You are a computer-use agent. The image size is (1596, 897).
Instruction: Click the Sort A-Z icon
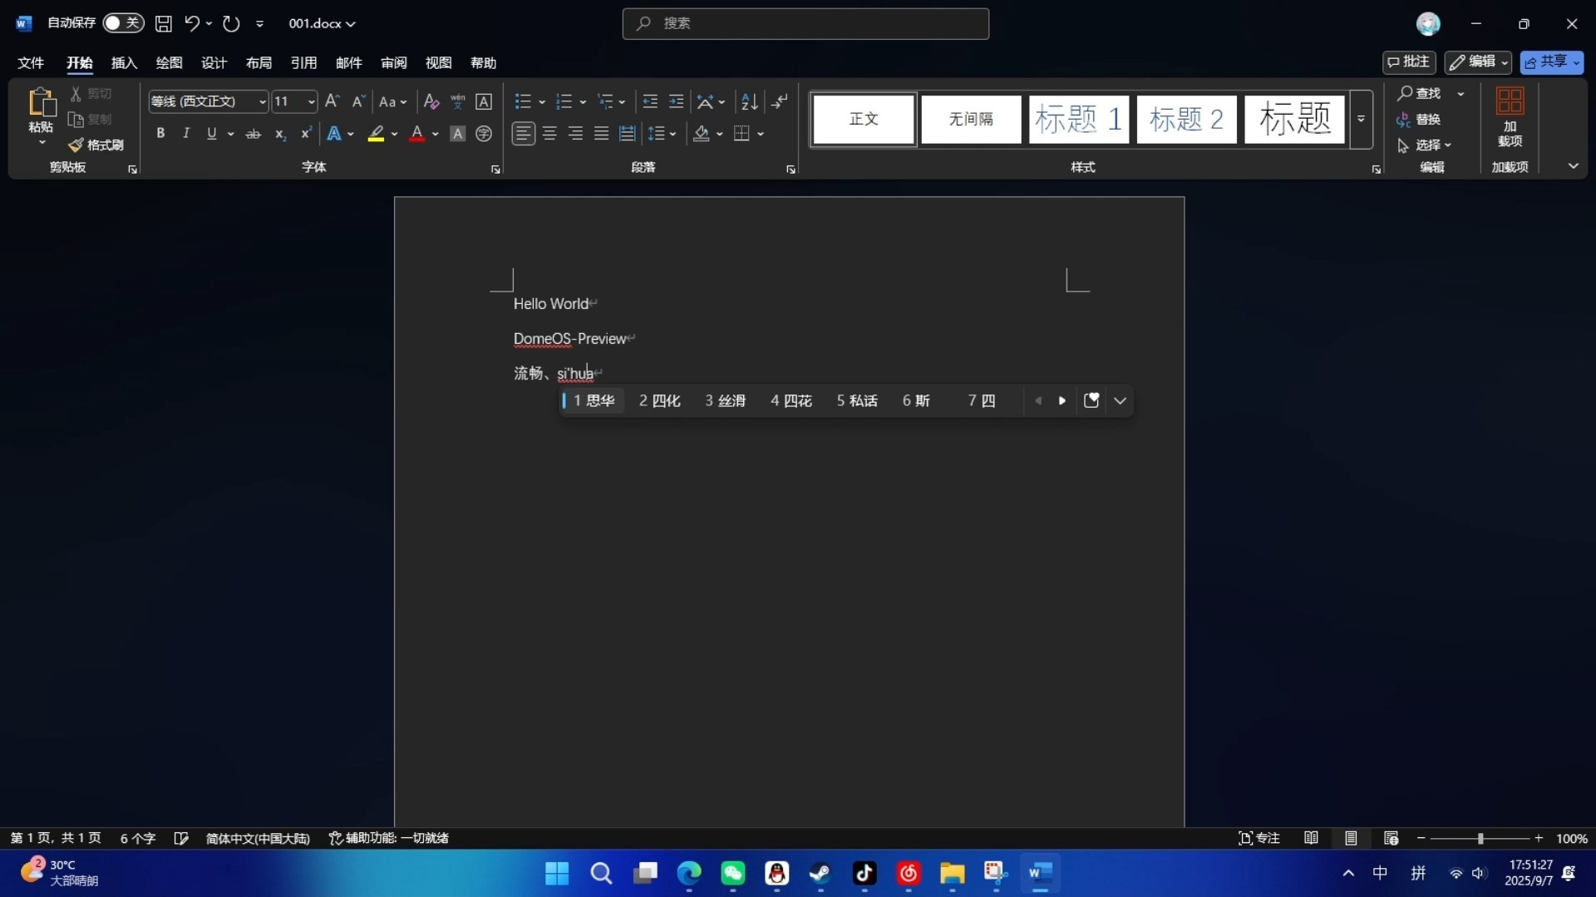click(750, 101)
